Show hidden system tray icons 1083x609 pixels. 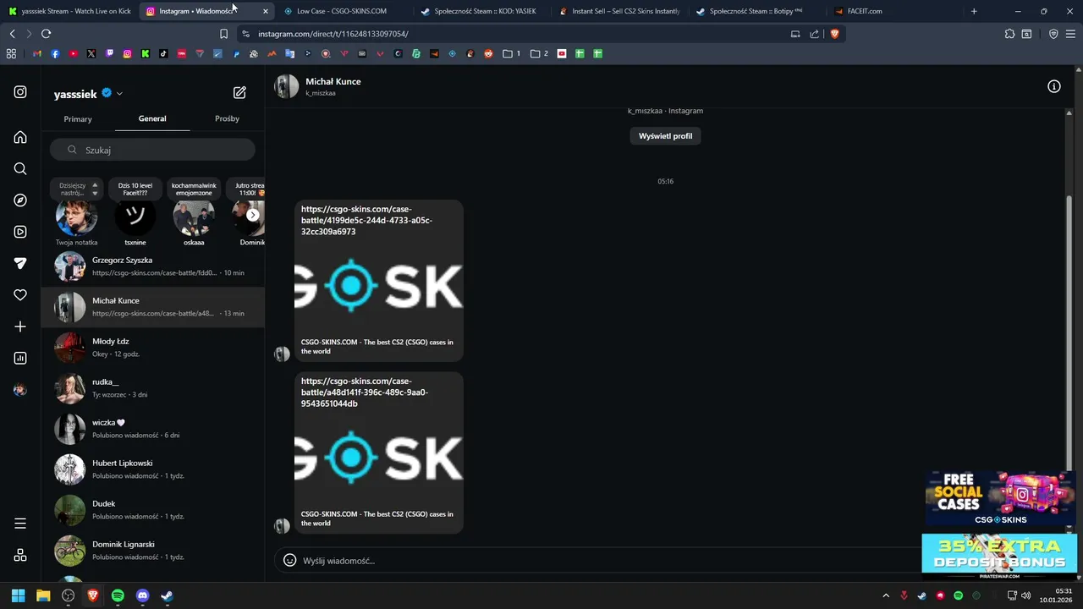[x=886, y=595]
